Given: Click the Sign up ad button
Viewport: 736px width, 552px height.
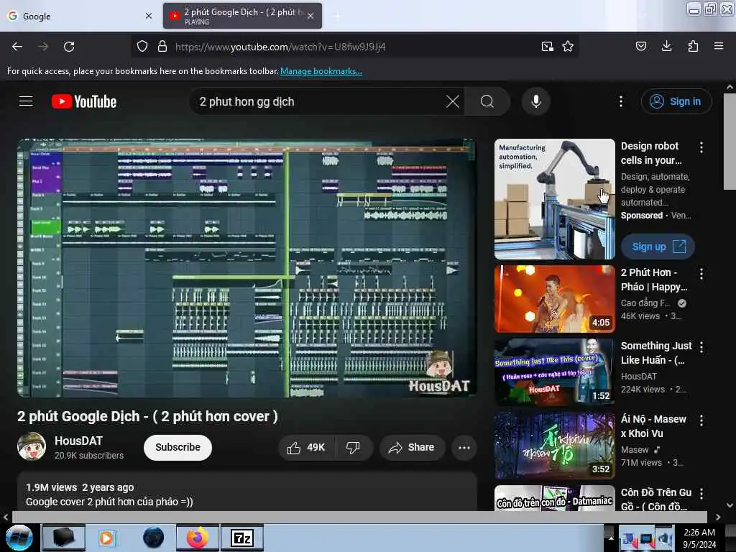Looking at the screenshot, I should click(658, 247).
